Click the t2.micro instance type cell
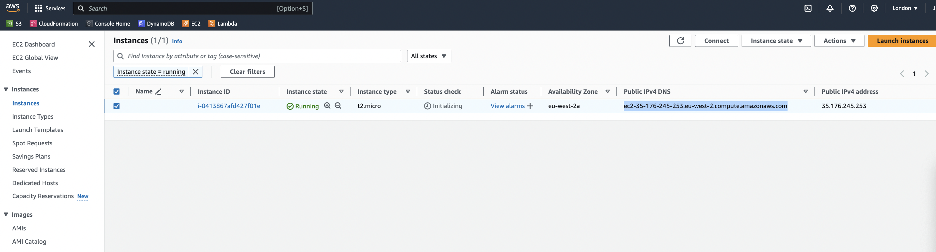The width and height of the screenshot is (936, 252). tap(369, 106)
